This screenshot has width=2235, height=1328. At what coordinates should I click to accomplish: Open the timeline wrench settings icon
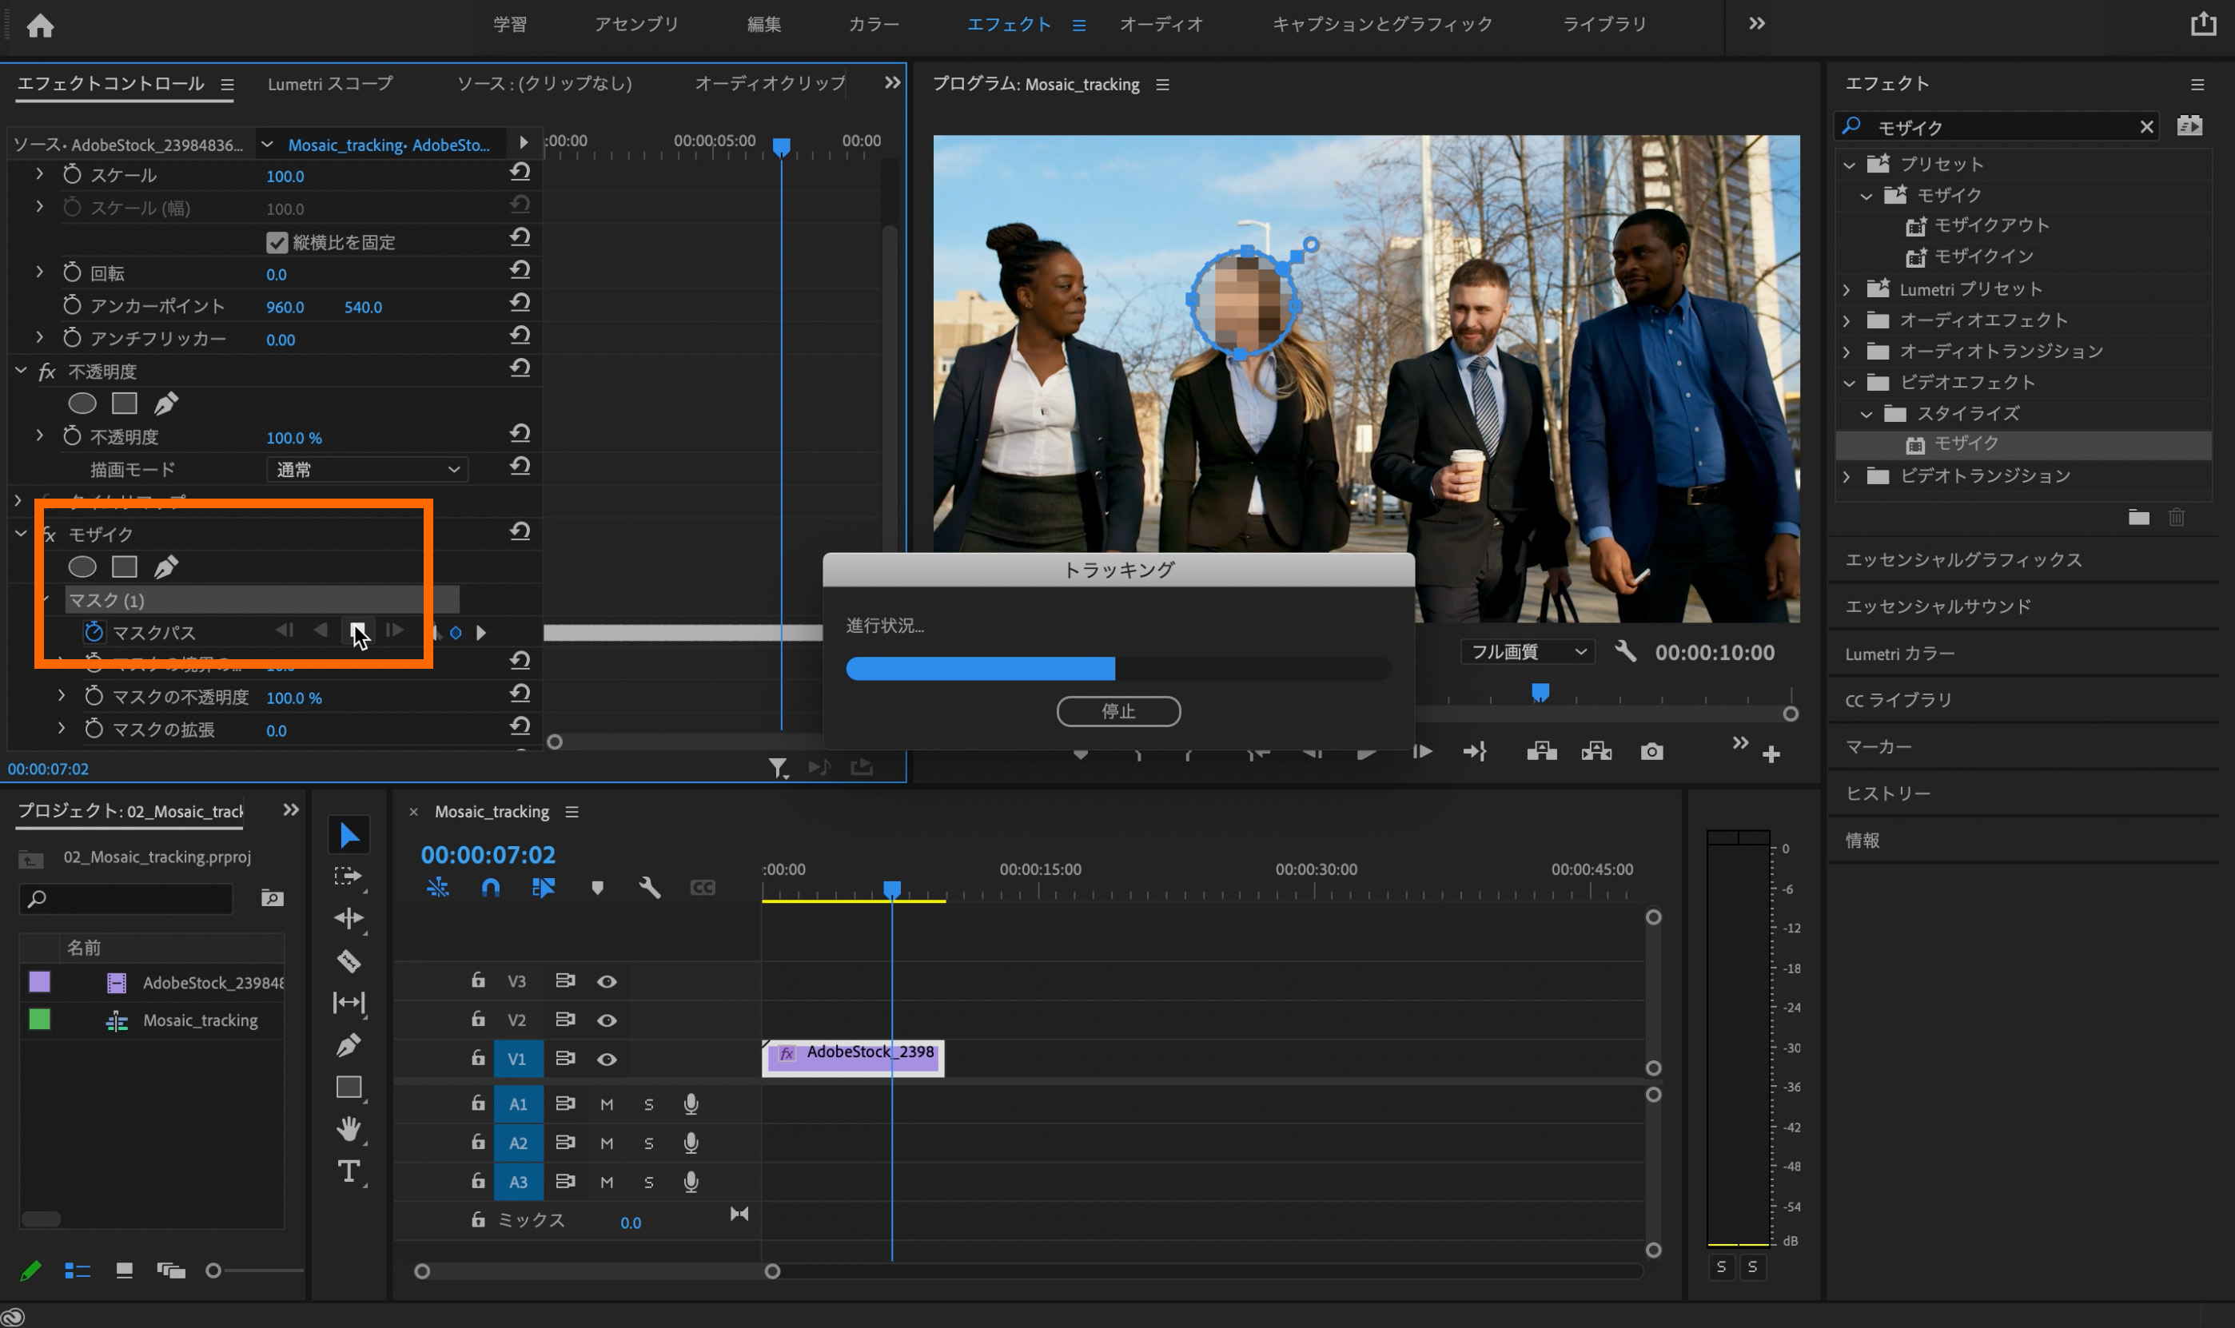coord(650,887)
